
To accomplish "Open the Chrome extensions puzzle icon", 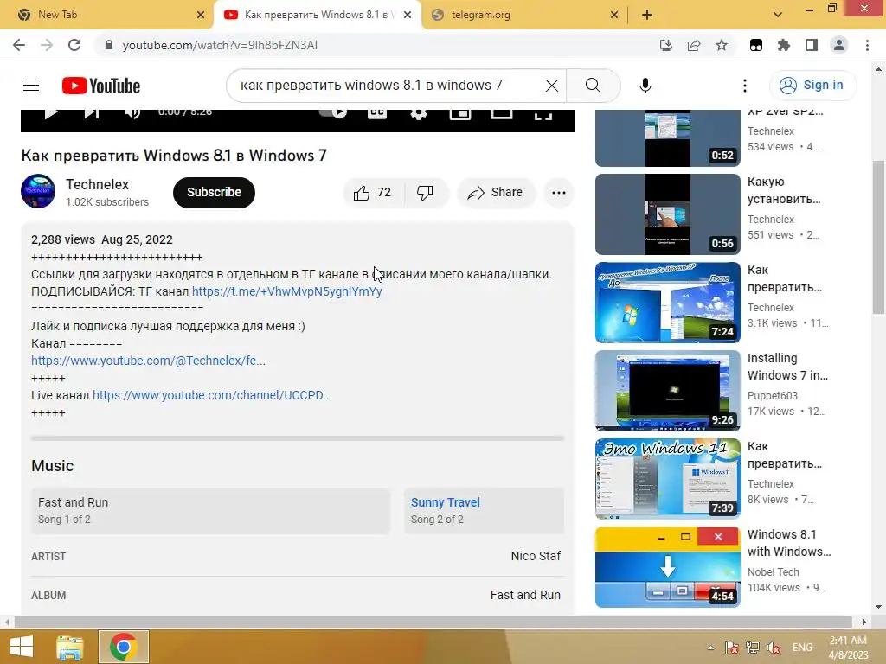I will click(x=784, y=45).
